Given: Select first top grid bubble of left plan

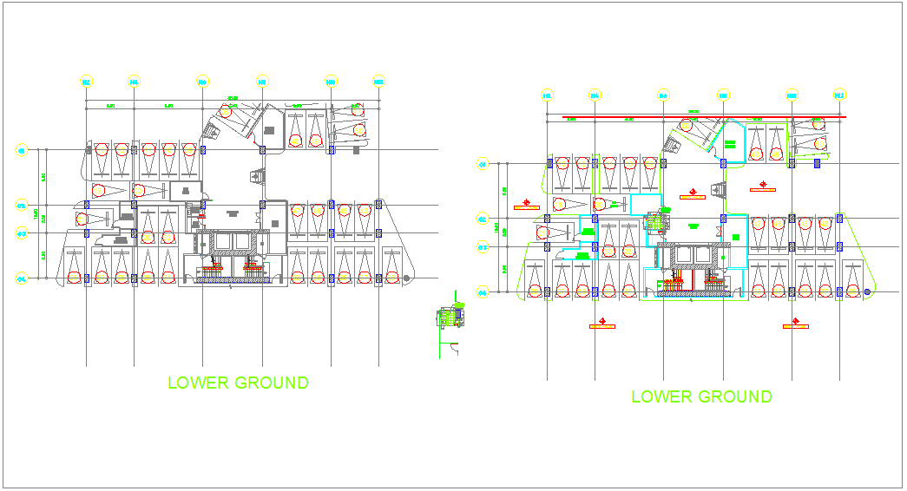Looking at the screenshot, I should tap(86, 82).
